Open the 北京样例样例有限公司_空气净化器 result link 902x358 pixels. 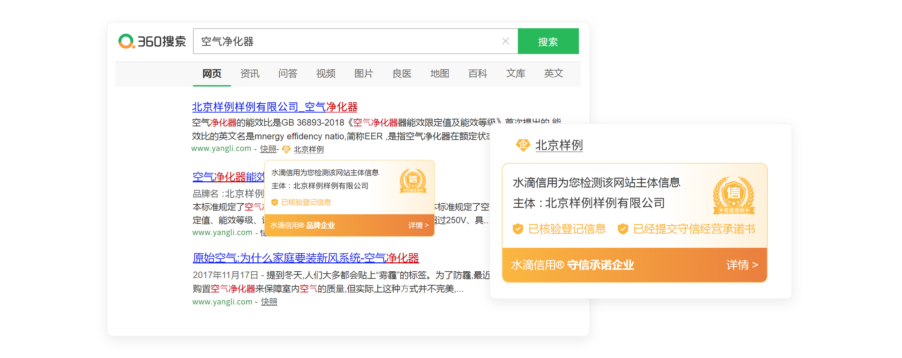click(x=274, y=107)
